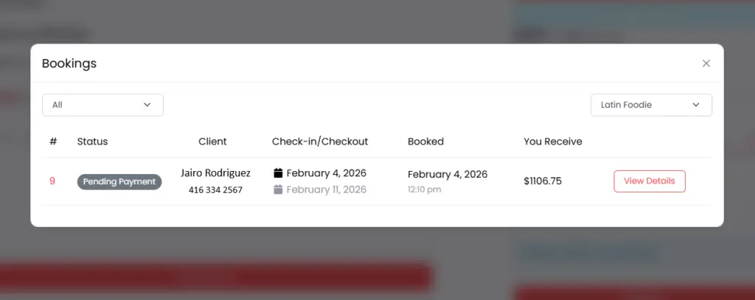Click the phone number 416 334 2567
755x300 pixels.
[x=215, y=190]
